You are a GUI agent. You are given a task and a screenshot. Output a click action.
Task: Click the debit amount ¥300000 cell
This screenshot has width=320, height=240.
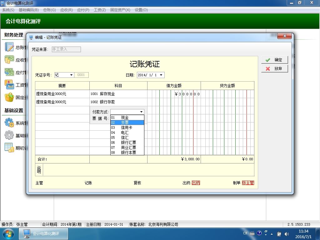pyautogui.click(x=174, y=94)
